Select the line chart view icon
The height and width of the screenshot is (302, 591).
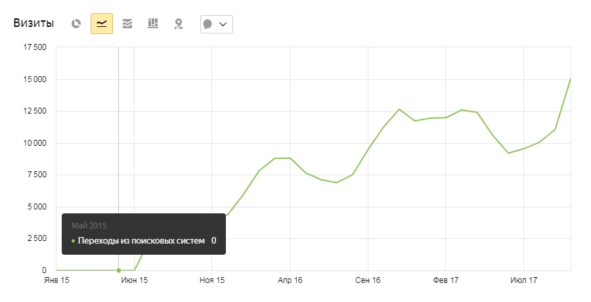102,24
